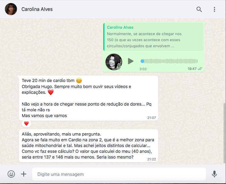Click the voice message waveform seek bar
This screenshot has height=184, width=226.
click(x=170, y=61)
